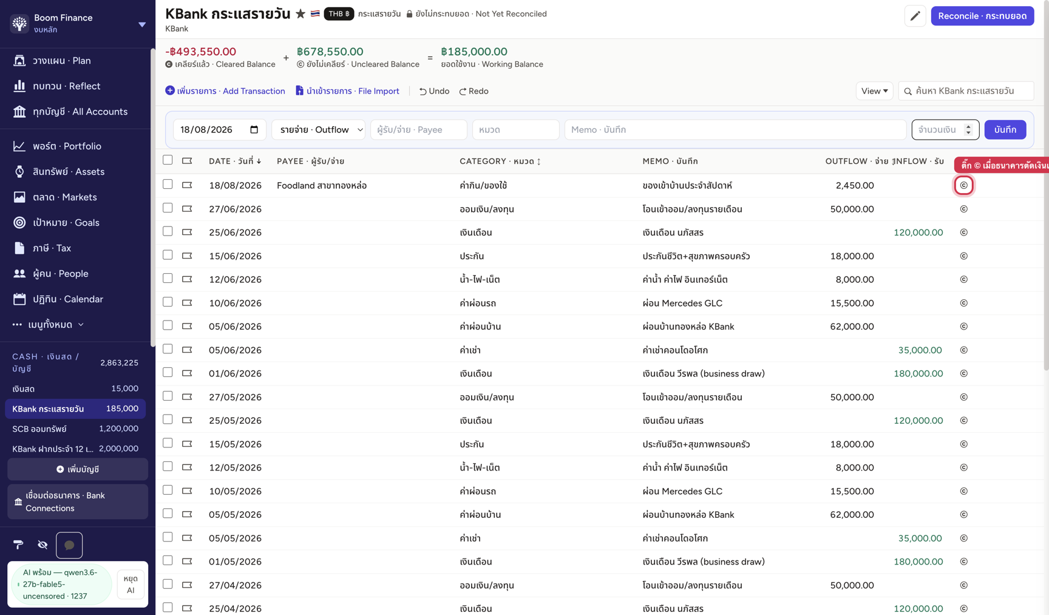
Task: Click flag icon on 27/06/2026 row
Action: pyautogui.click(x=187, y=209)
